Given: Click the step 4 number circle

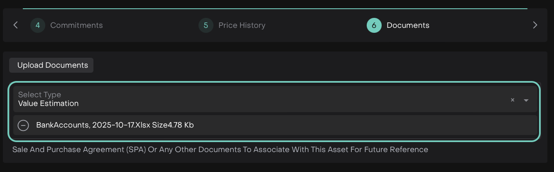Looking at the screenshot, I should 38,25.
